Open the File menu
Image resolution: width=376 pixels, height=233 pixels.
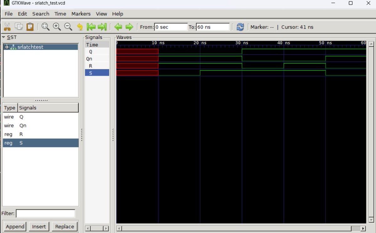coord(9,14)
